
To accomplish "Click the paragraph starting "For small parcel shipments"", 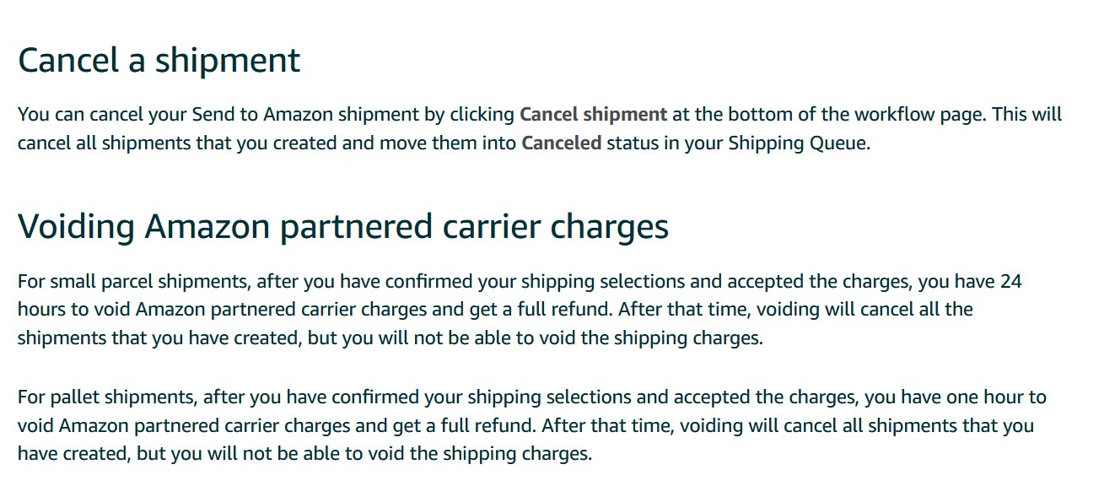I will click(x=520, y=310).
